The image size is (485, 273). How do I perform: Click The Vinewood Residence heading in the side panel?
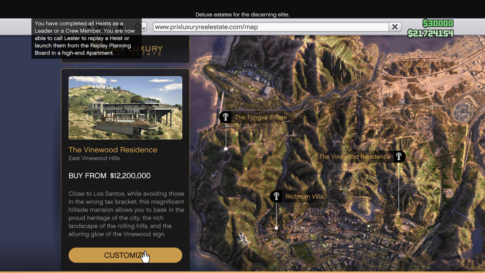113,150
